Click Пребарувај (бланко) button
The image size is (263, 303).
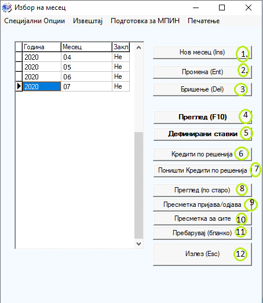coord(202,233)
